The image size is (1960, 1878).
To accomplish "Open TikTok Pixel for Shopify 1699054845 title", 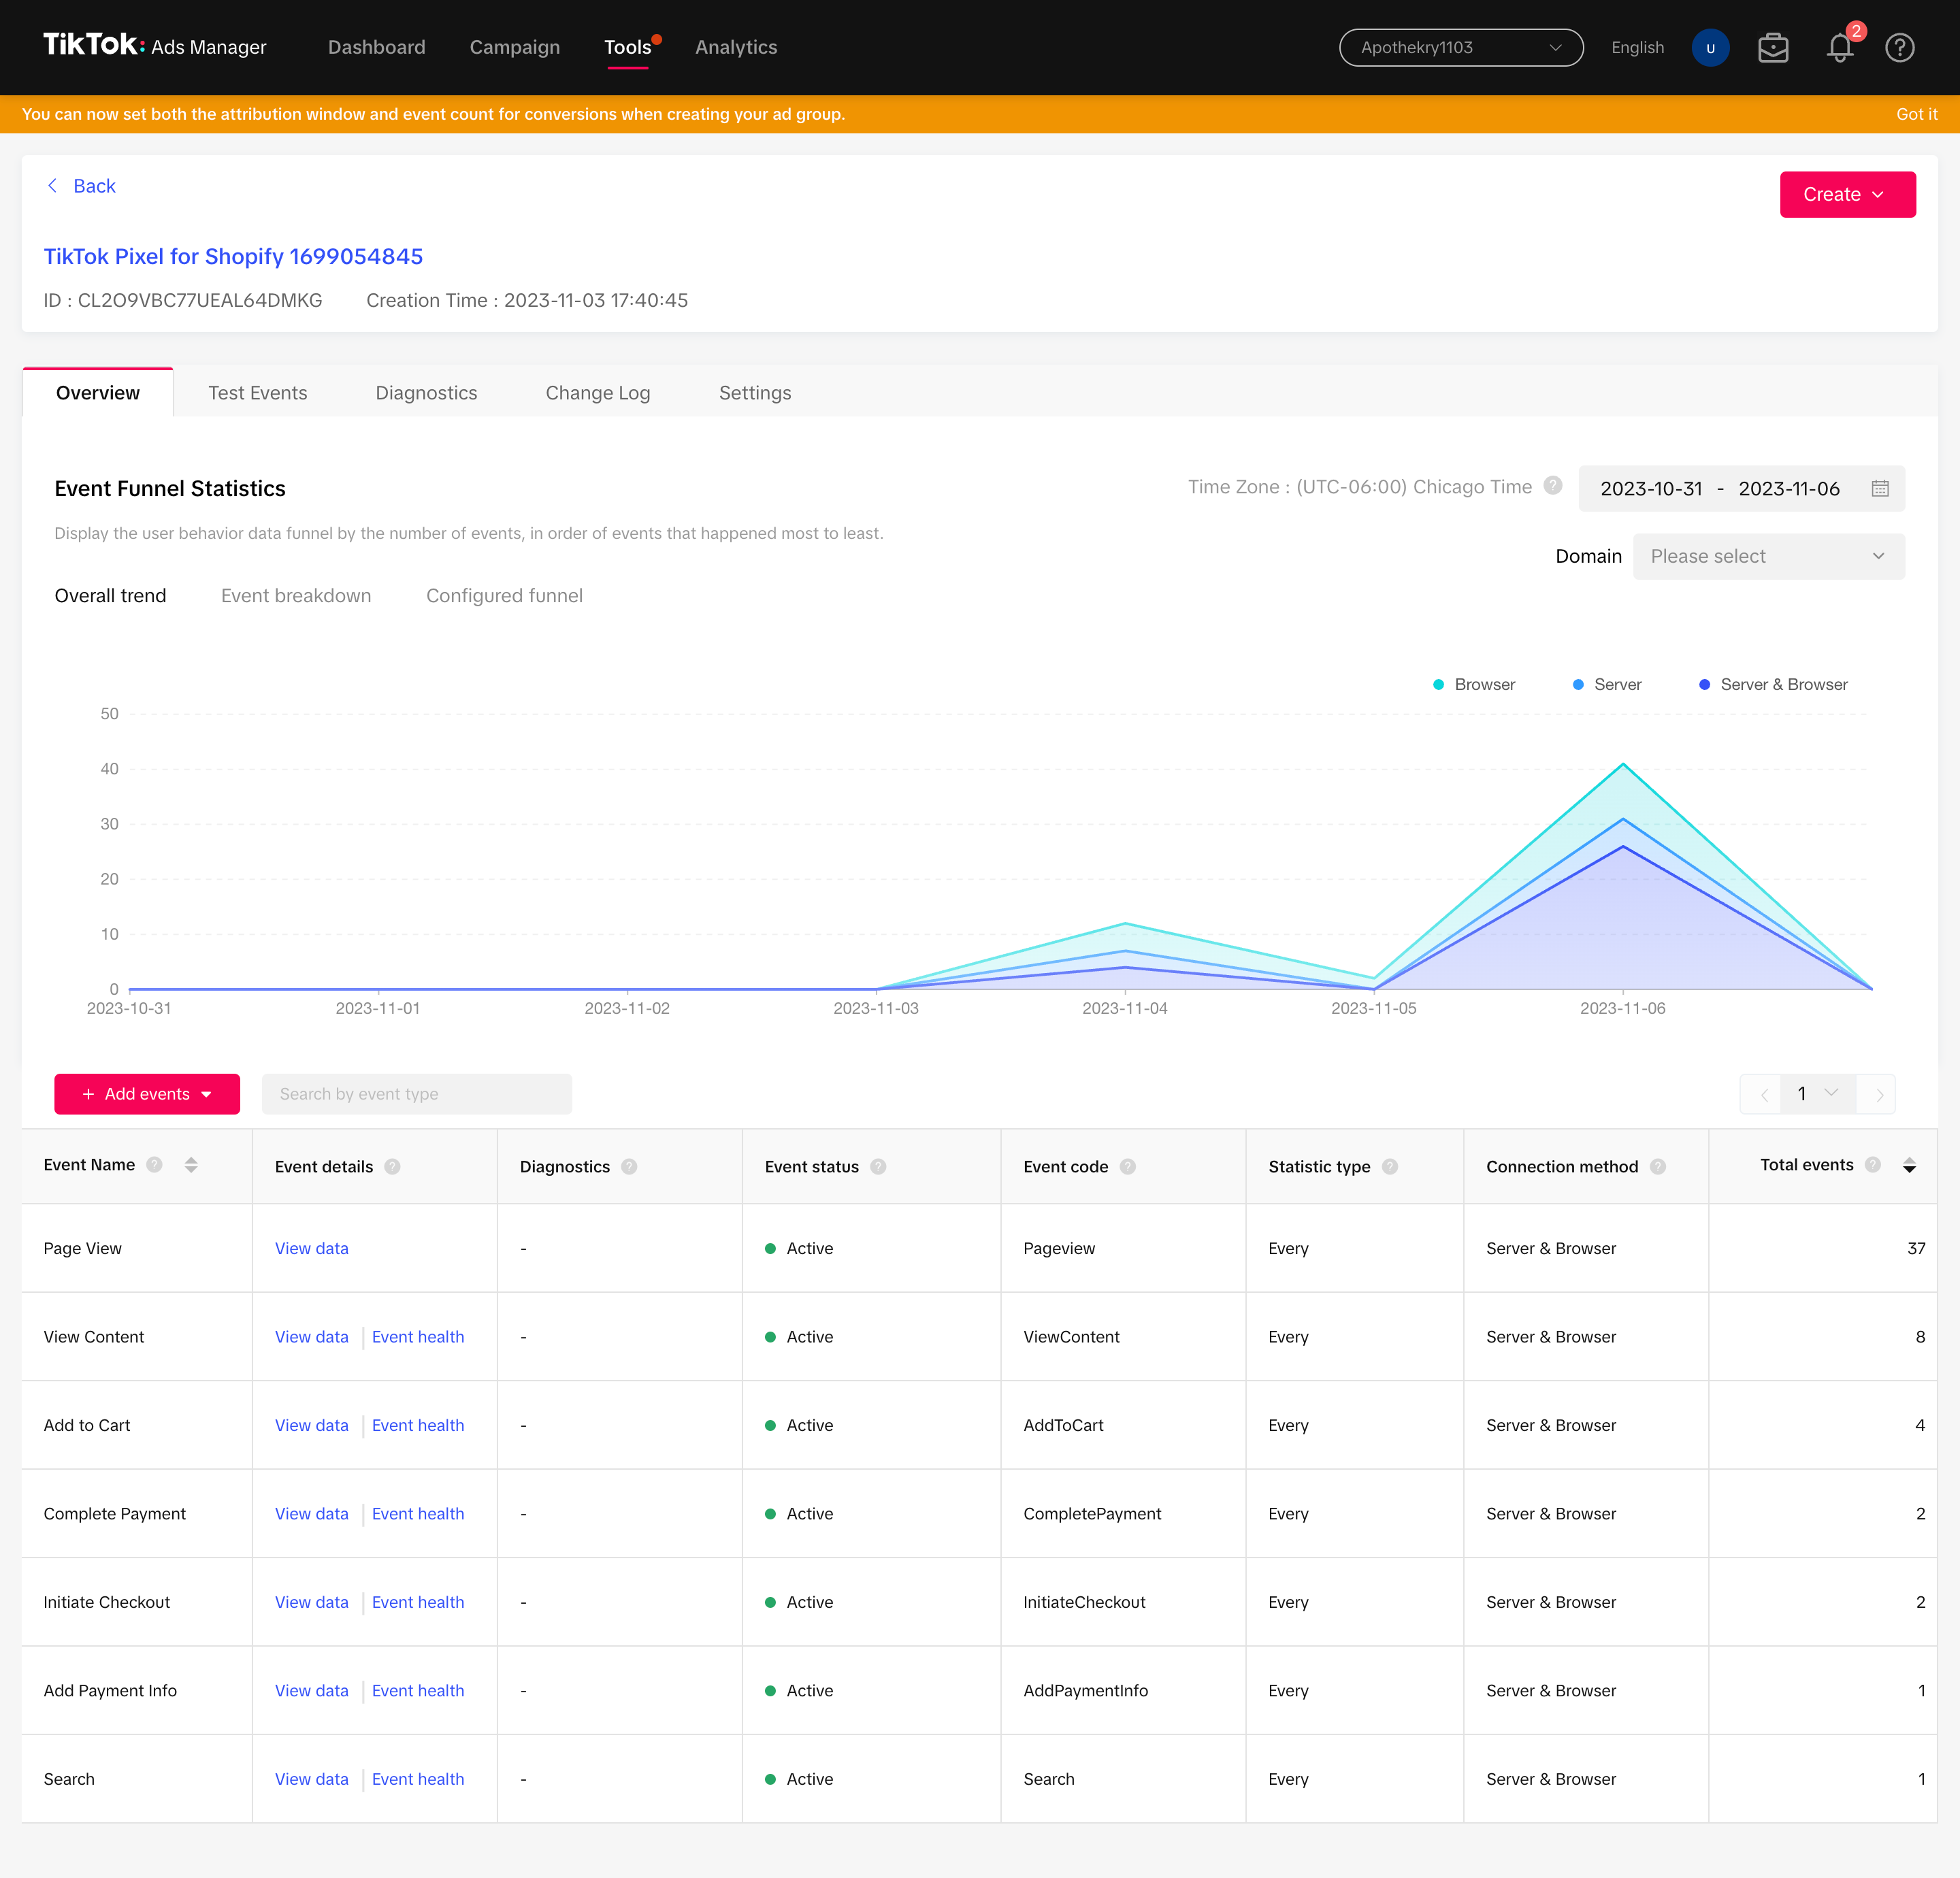I will pos(233,256).
